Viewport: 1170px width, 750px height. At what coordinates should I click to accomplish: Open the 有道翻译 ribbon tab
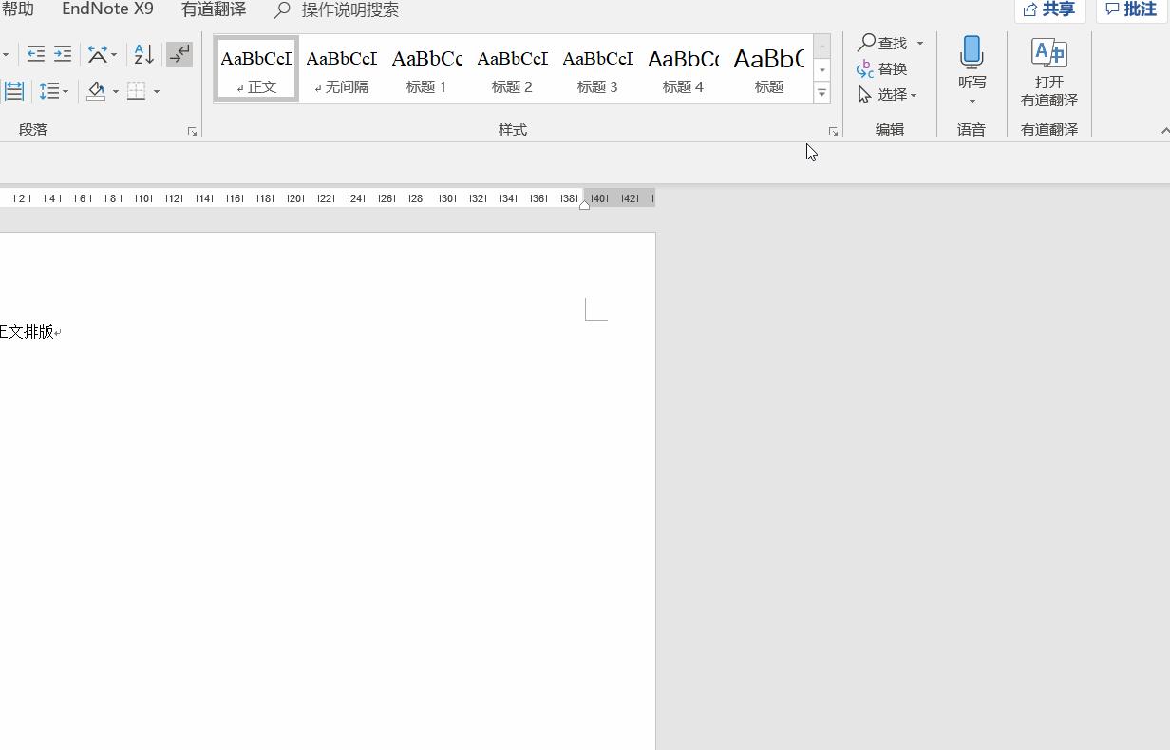(x=214, y=9)
